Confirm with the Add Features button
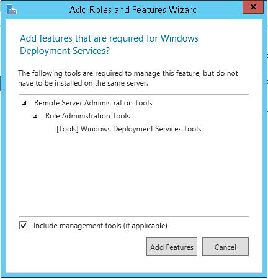 [172, 247]
